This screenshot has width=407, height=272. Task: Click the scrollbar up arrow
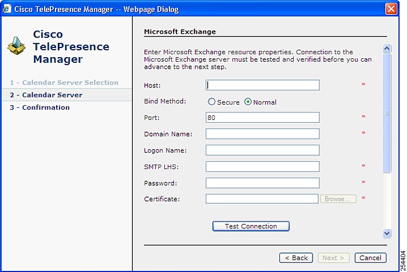point(387,48)
